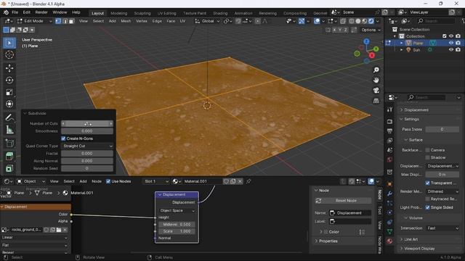Select the Add Cube tool
This screenshot has height=261, width=465.
pos(9,144)
